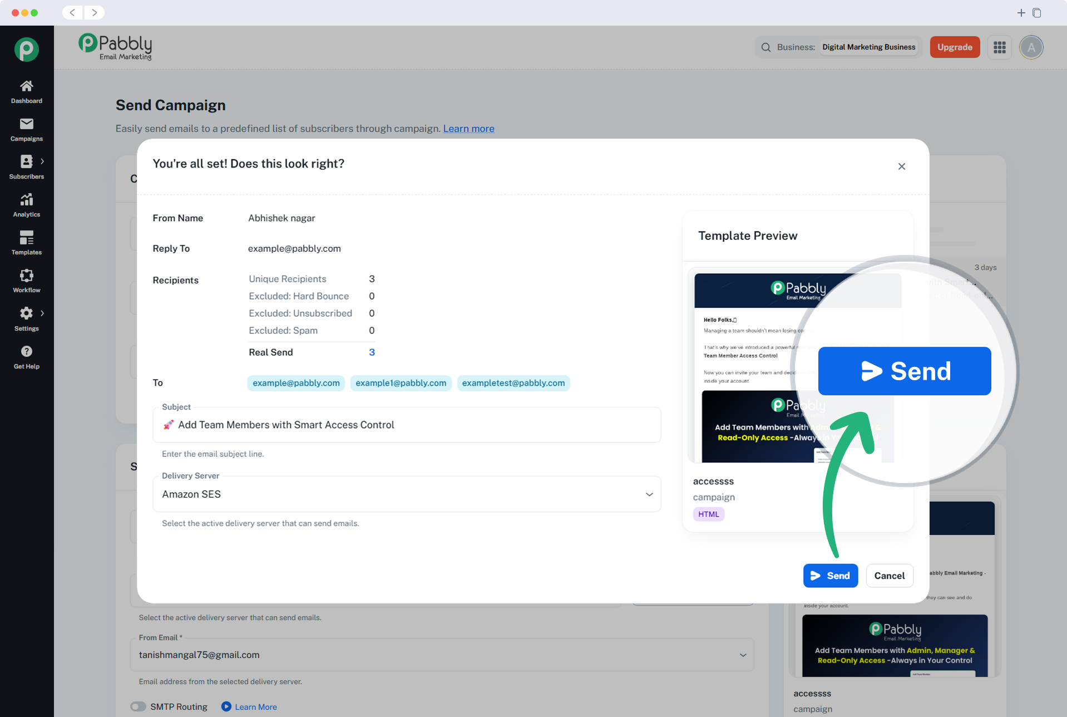Select the exampletest@pabbly.com recipient chip
This screenshot has width=1067, height=717.
tap(513, 383)
